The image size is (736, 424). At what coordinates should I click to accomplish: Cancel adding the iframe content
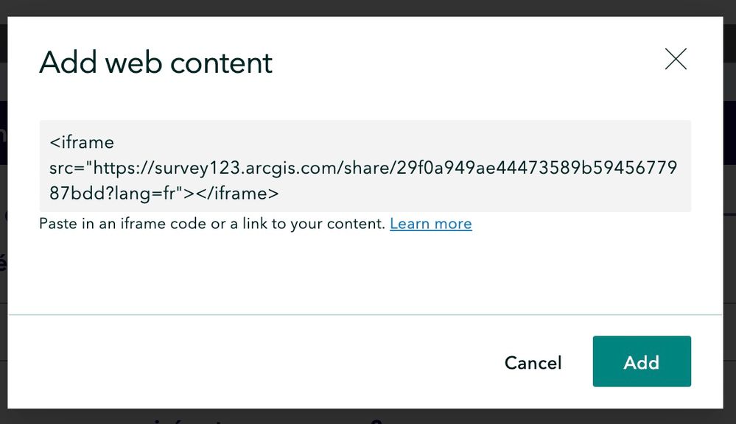(x=532, y=361)
